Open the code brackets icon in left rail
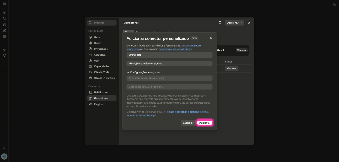 pyautogui.click(x=4, y=49)
